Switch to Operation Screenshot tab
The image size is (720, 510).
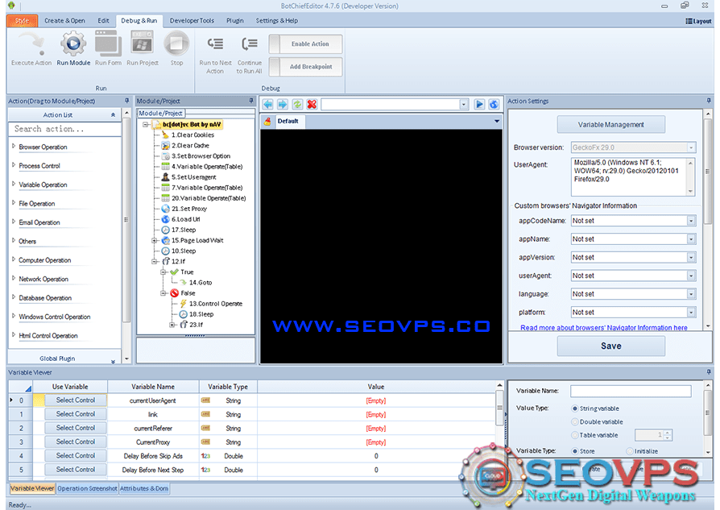click(87, 488)
